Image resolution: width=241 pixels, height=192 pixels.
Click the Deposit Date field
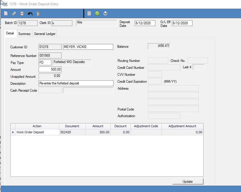[145, 23]
